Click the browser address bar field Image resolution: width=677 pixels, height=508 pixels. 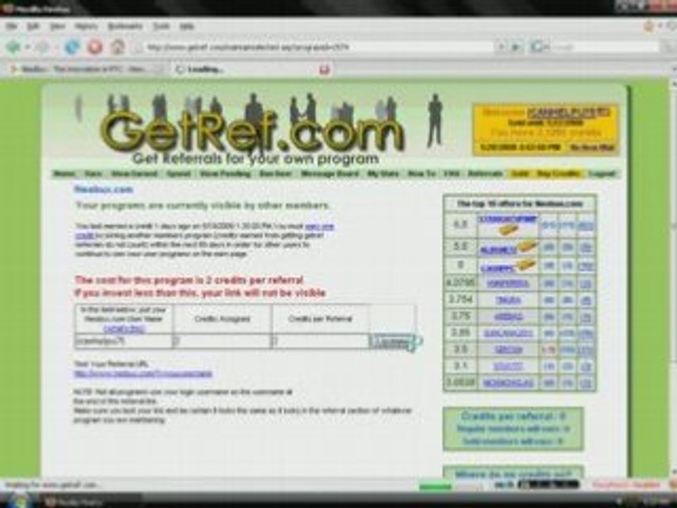pos(317,47)
